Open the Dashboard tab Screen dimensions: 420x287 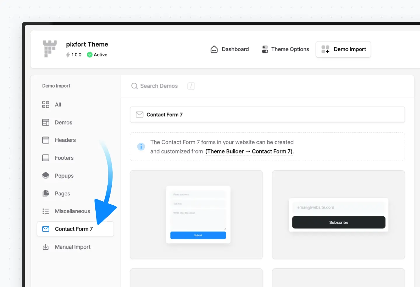230,49
